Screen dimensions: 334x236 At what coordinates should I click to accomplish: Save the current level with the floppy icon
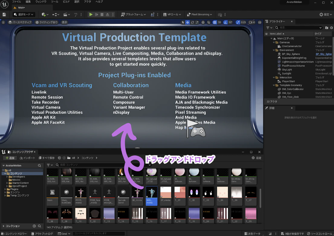pos(4,14)
